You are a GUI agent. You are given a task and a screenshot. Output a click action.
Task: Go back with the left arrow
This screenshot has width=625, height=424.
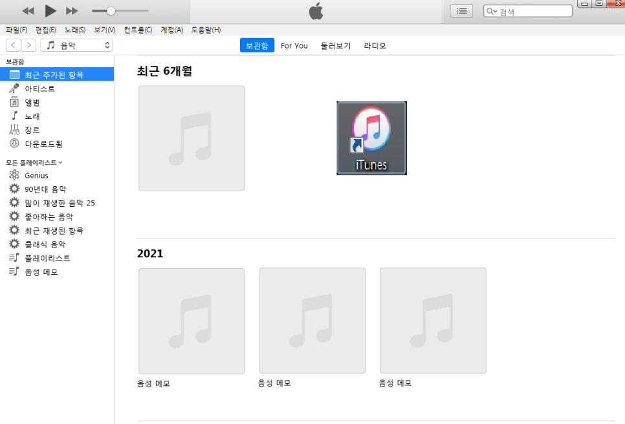point(13,45)
